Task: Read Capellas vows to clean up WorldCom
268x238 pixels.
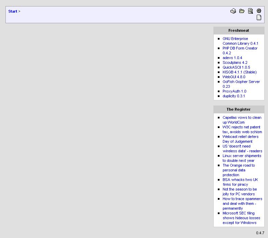Action: (242, 120)
